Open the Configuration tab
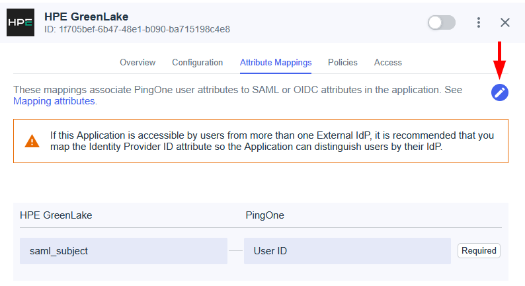This screenshot has width=525, height=286. (197, 63)
